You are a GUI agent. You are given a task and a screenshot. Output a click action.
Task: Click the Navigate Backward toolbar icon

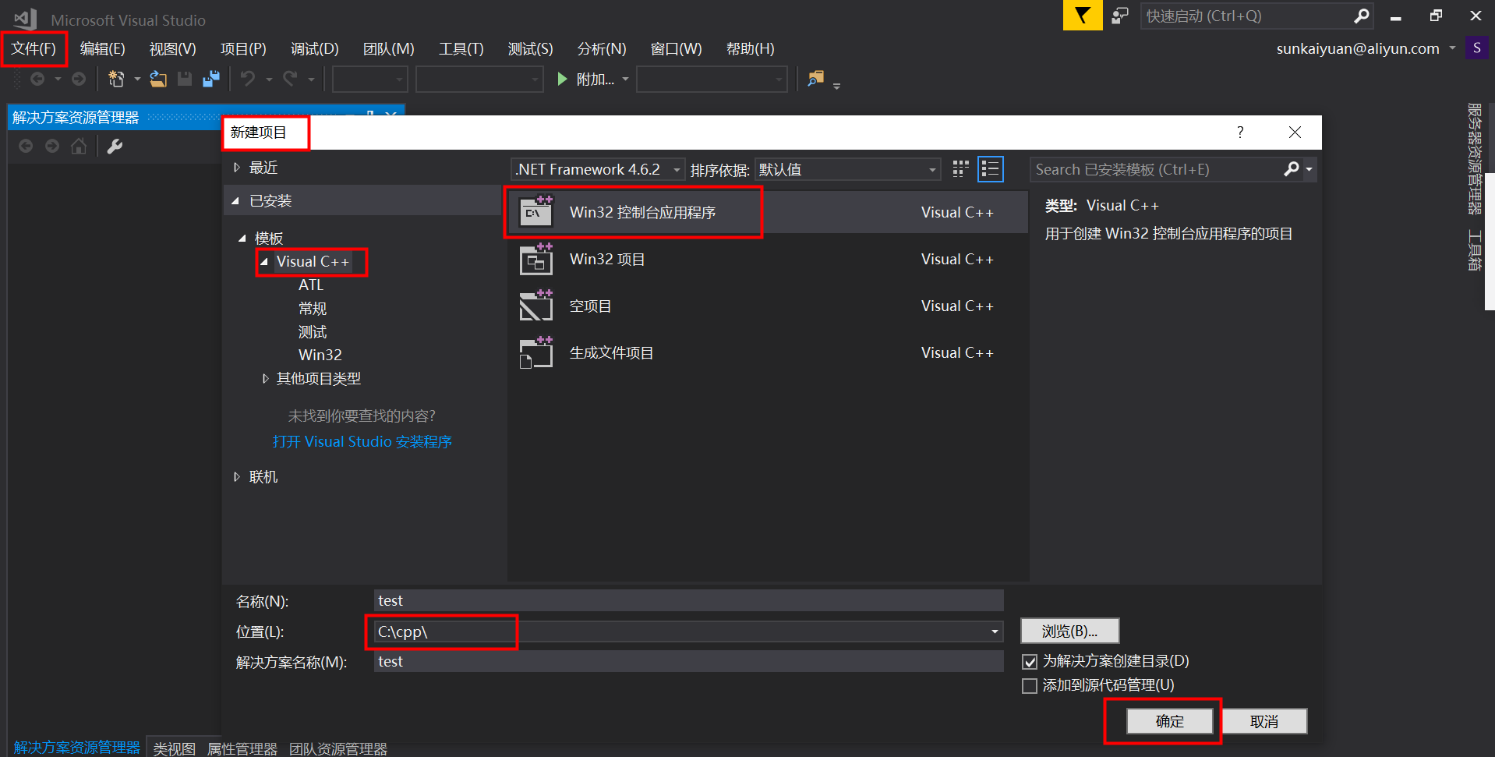pos(37,79)
